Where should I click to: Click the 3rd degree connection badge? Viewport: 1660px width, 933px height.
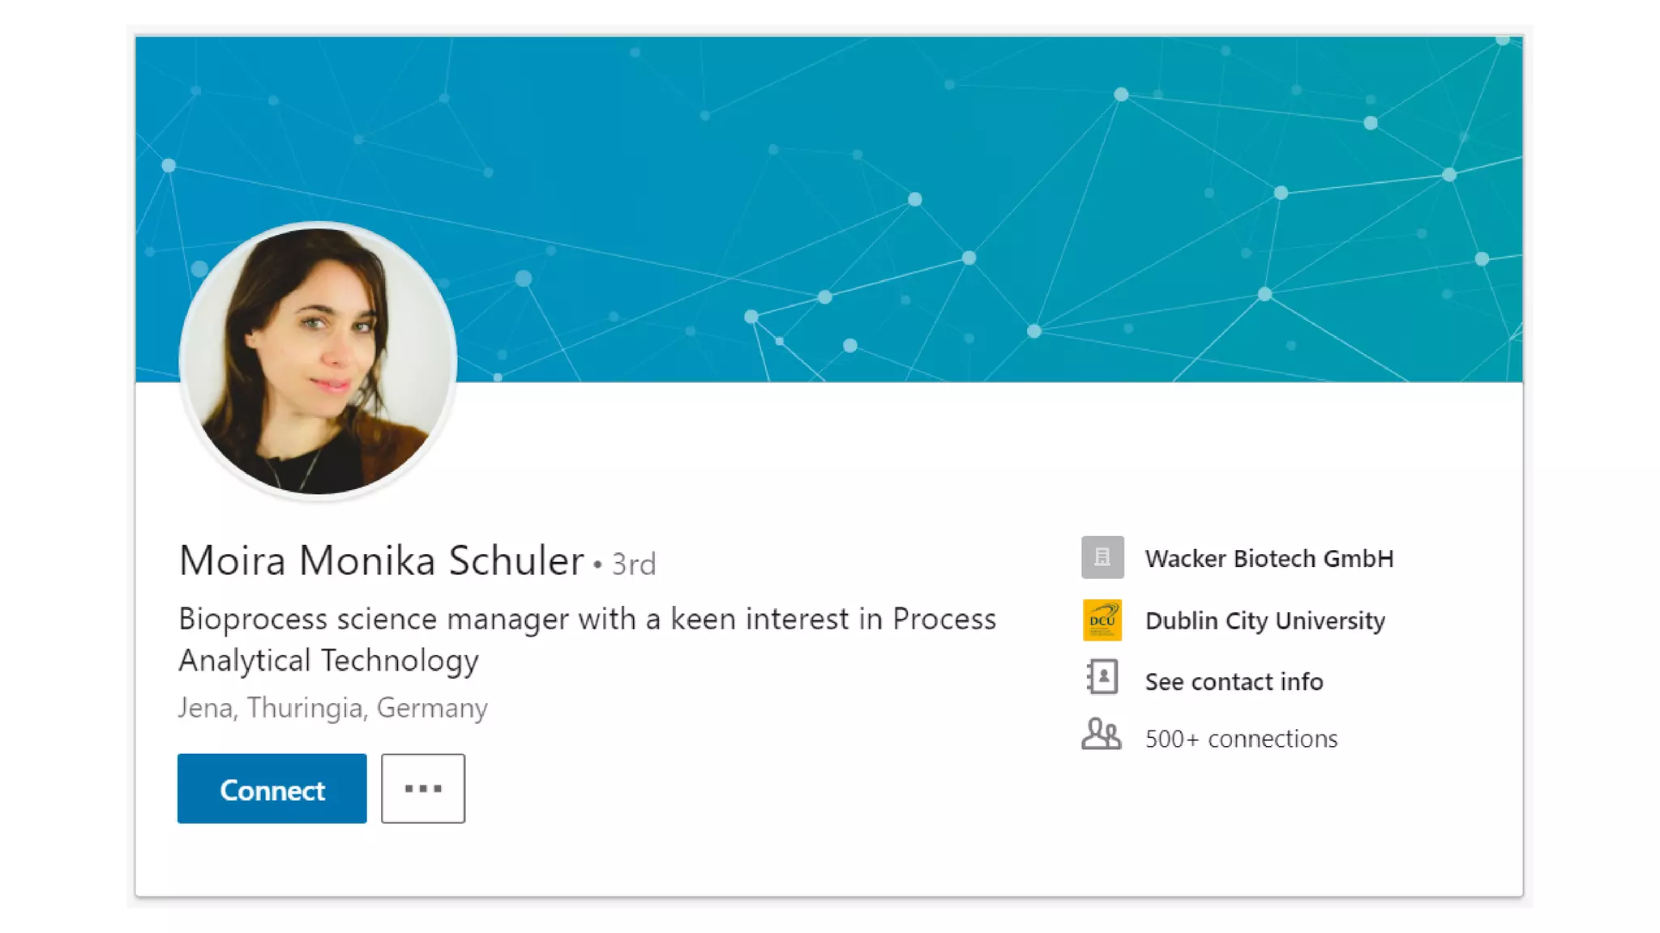[x=634, y=564]
